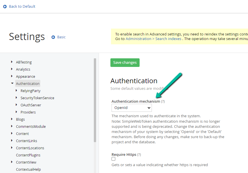Click the Administration link in the notice

[x=138, y=38]
